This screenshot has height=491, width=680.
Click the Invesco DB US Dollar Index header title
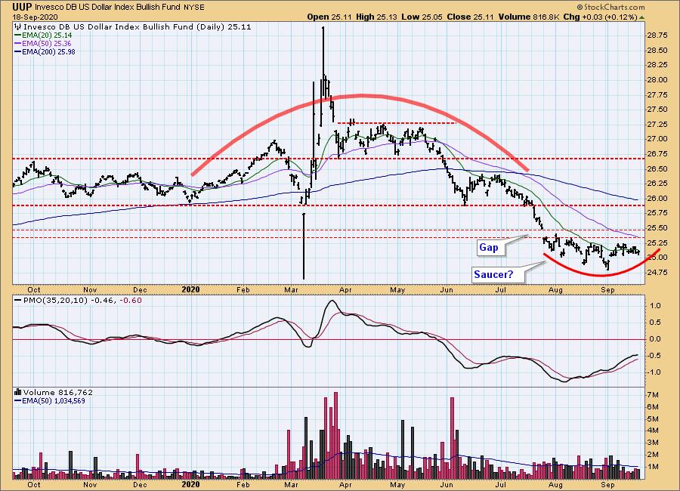pyautogui.click(x=107, y=8)
